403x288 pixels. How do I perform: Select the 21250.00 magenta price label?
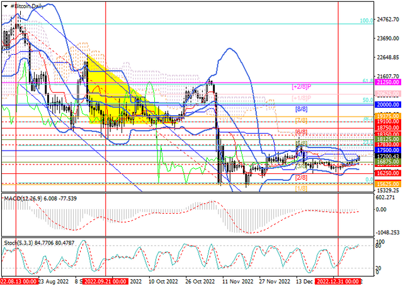[388, 83]
